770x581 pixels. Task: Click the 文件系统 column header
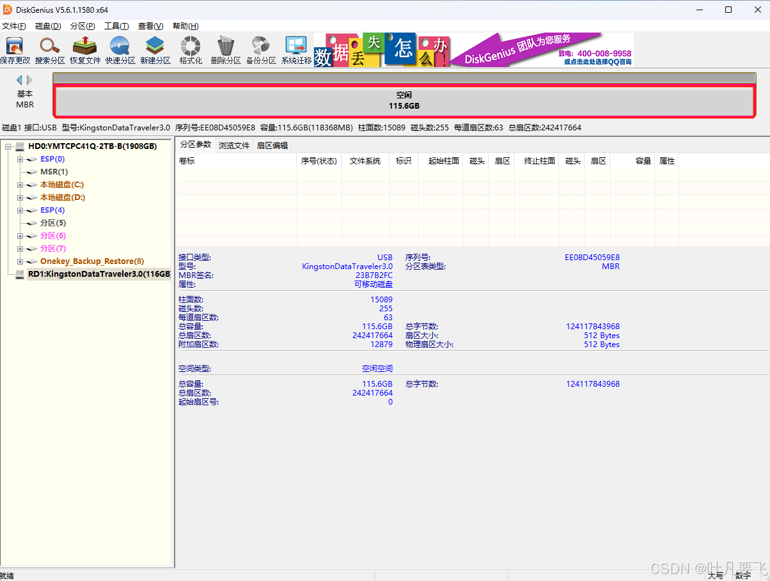tap(365, 161)
